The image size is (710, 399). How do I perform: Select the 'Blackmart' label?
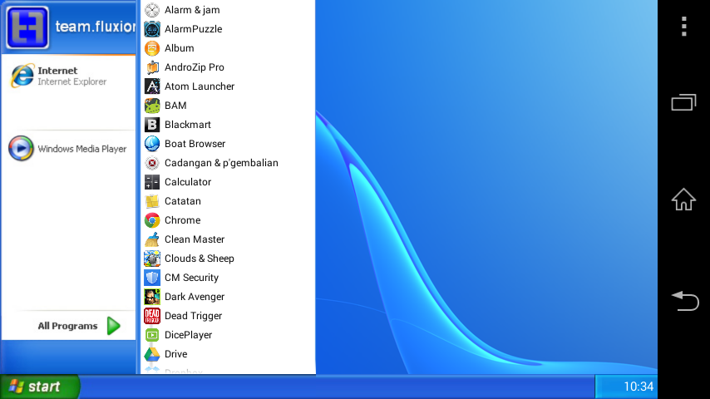coord(188,125)
